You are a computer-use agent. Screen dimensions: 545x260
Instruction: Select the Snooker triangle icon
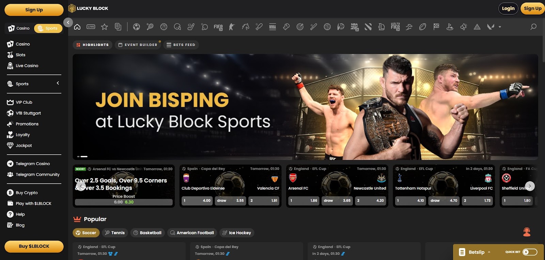(477, 27)
